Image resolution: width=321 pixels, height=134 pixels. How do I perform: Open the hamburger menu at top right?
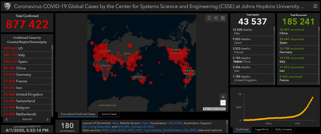coord(315,6)
